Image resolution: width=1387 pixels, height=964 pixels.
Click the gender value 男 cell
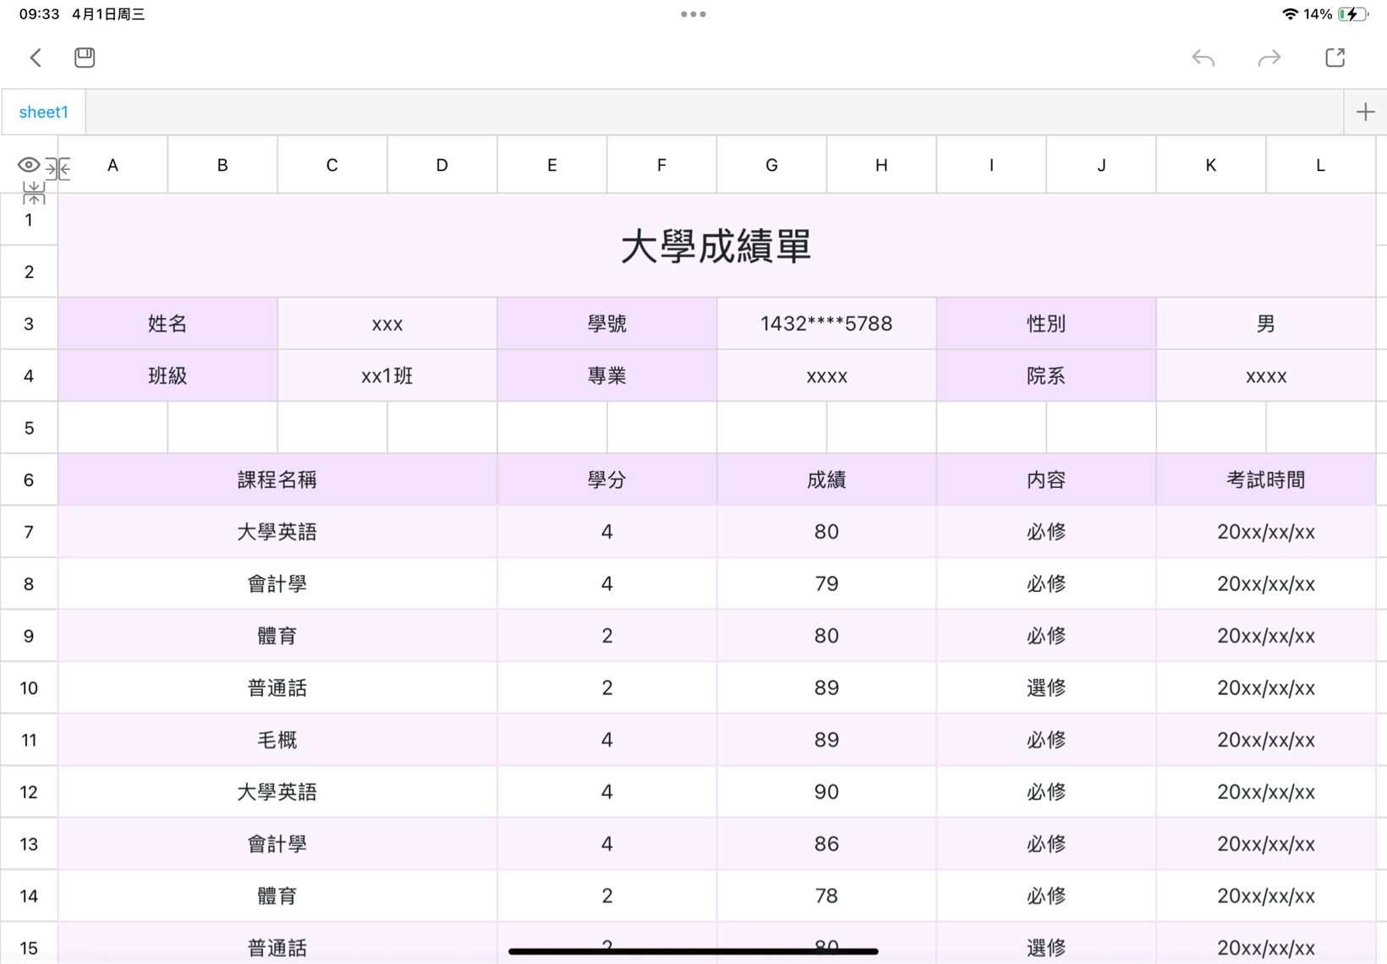click(1266, 323)
